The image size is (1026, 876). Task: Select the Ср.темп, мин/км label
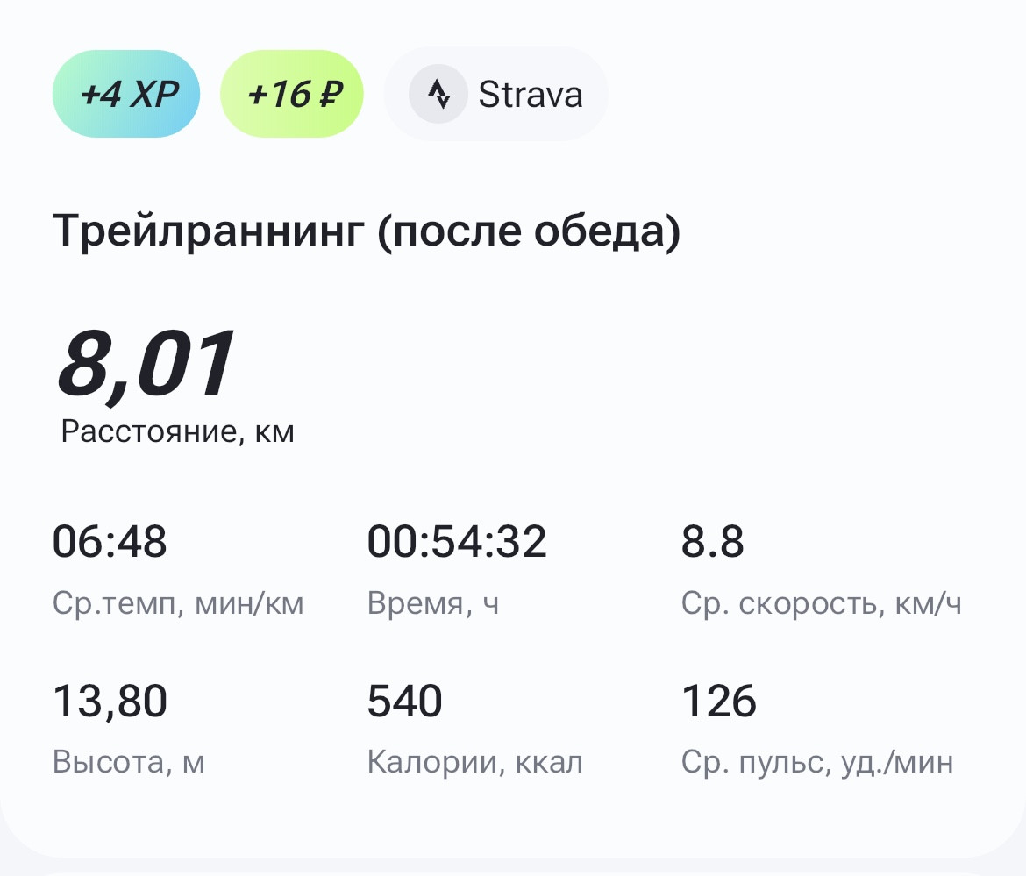point(178,603)
